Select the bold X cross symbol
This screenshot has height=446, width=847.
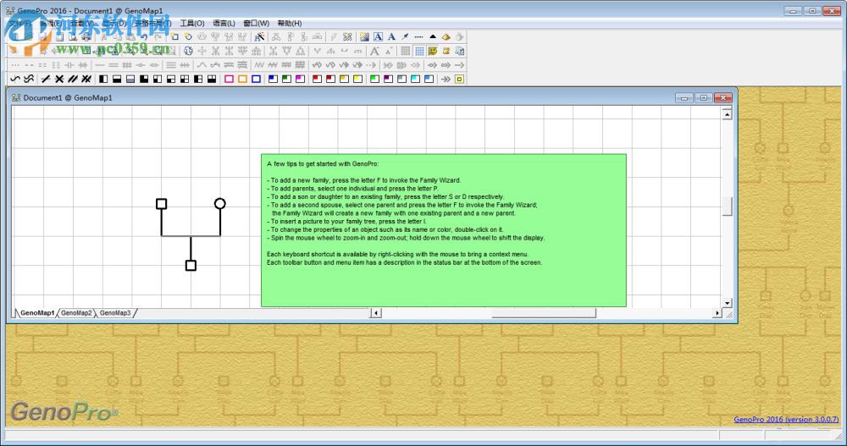pyautogui.click(x=59, y=79)
